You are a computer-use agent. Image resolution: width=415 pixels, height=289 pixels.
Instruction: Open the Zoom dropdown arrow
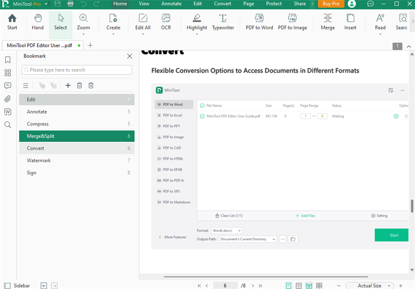coord(84,34)
